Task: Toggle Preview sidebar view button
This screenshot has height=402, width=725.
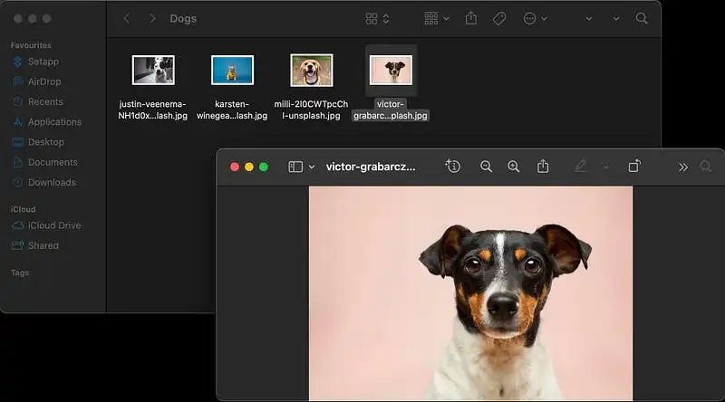Action: point(295,167)
